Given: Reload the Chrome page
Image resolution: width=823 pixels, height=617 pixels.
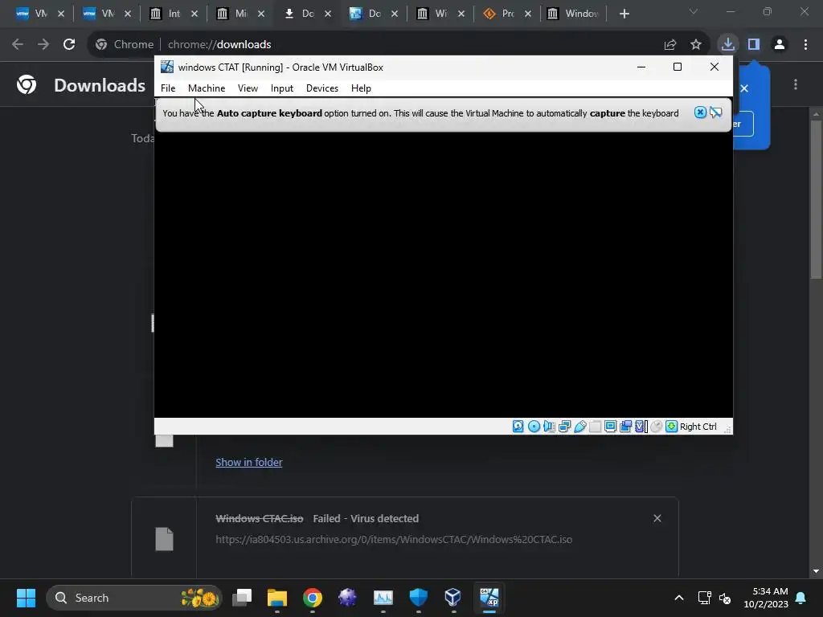Looking at the screenshot, I should click(69, 45).
